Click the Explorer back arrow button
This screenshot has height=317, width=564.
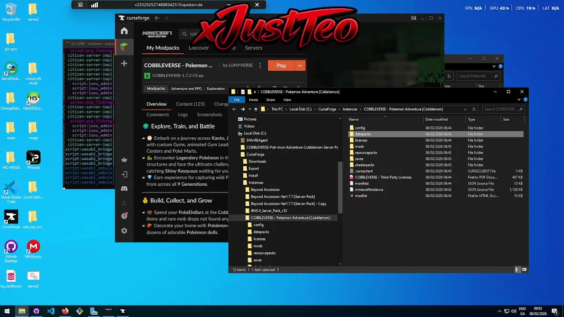pos(234,109)
